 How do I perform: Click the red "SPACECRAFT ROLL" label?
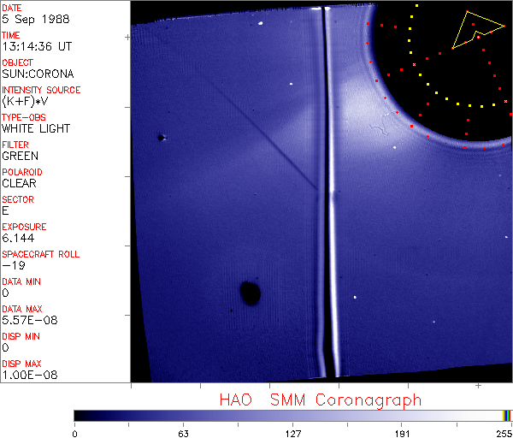point(40,254)
